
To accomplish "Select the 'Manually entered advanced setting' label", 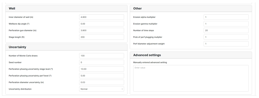I will click(150, 62).
